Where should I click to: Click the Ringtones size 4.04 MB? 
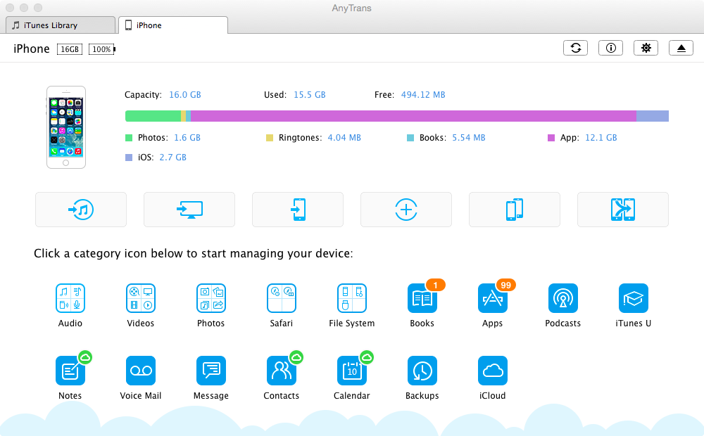coord(344,138)
